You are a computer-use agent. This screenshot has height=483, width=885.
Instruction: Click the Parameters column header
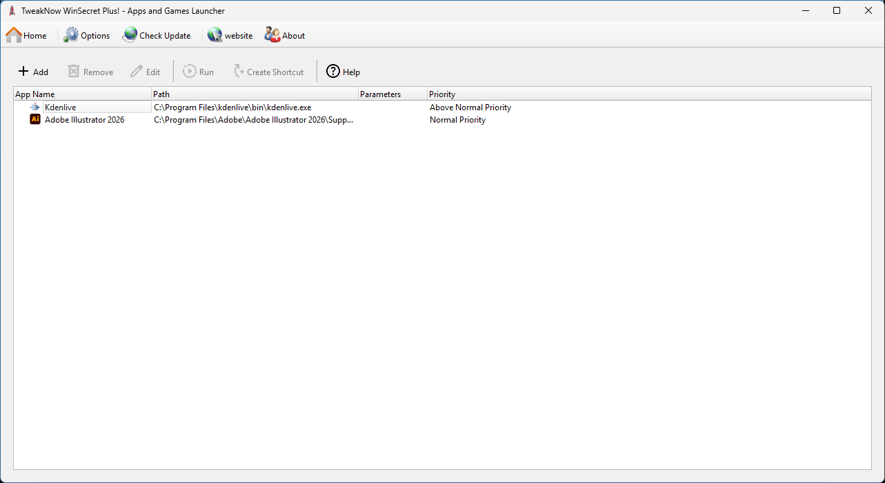392,94
